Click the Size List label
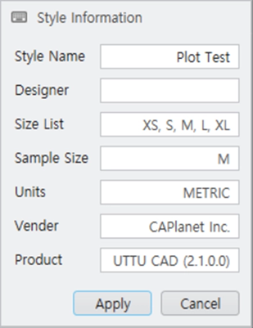The width and height of the screenshot is (253, 328). tap(39, 124)
